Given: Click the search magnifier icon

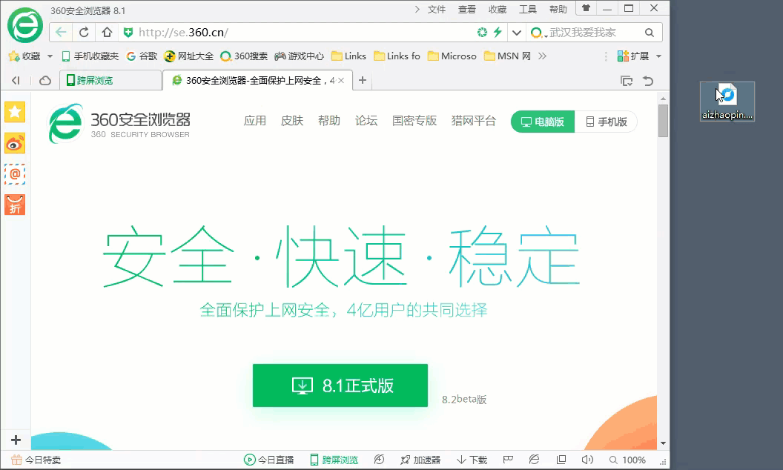Looking at the screenshot, I should (x=650, y=33).
